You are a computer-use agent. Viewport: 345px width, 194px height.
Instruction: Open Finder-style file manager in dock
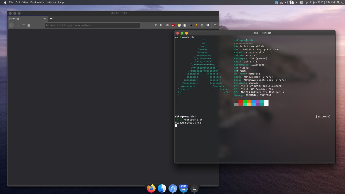[x=162, y=188]
